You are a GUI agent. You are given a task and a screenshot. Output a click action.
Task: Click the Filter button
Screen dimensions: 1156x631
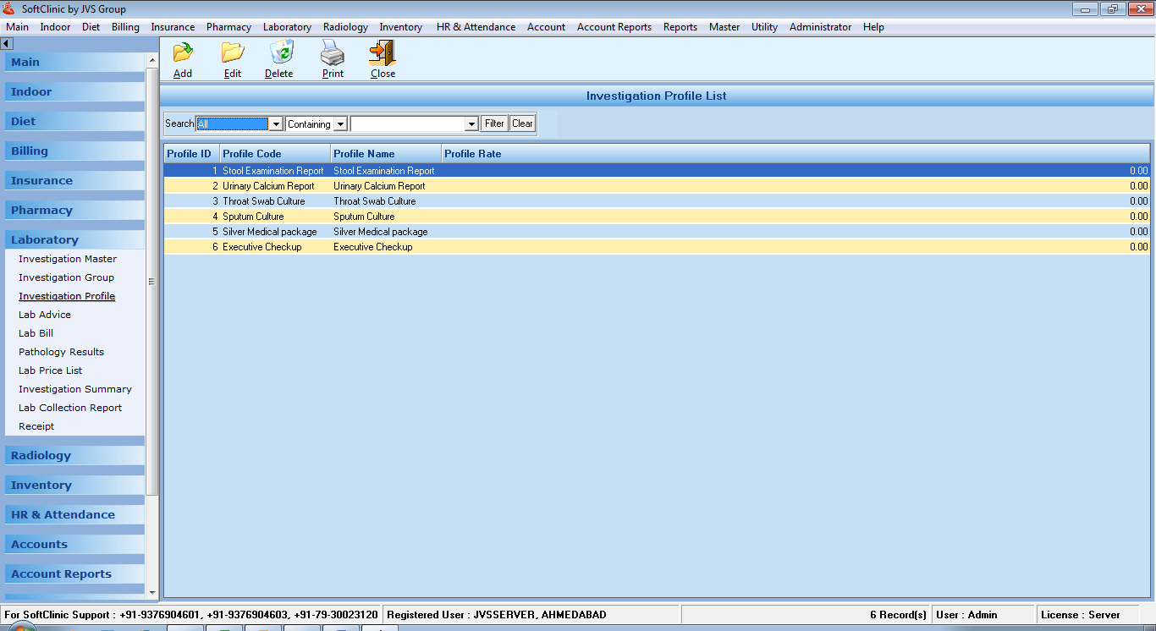pos(494,123)
